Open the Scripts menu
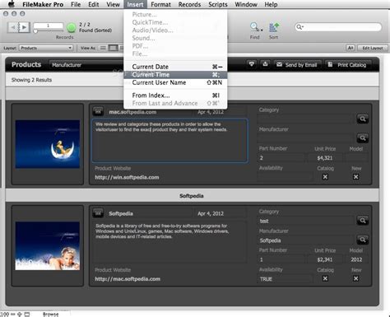Image resolution: width=390 pixels, height=317 pixels. [x=218, y=4]
